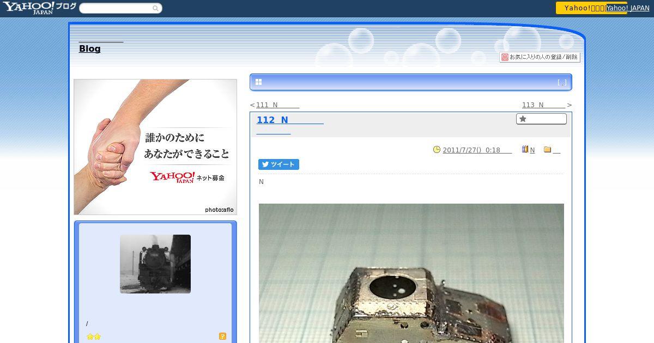This screenshot has width=654, height=343.
Task: Click the yellow Yahoo! button at top right
Action: coord(580,8)
